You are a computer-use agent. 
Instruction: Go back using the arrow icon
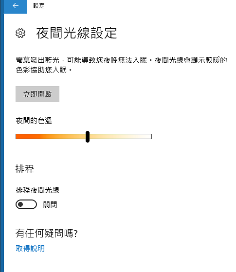[16, 6]
